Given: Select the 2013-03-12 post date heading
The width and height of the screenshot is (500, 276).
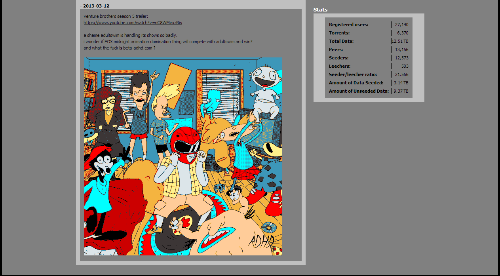Looking at the screenshot, I should pos(95,6).
